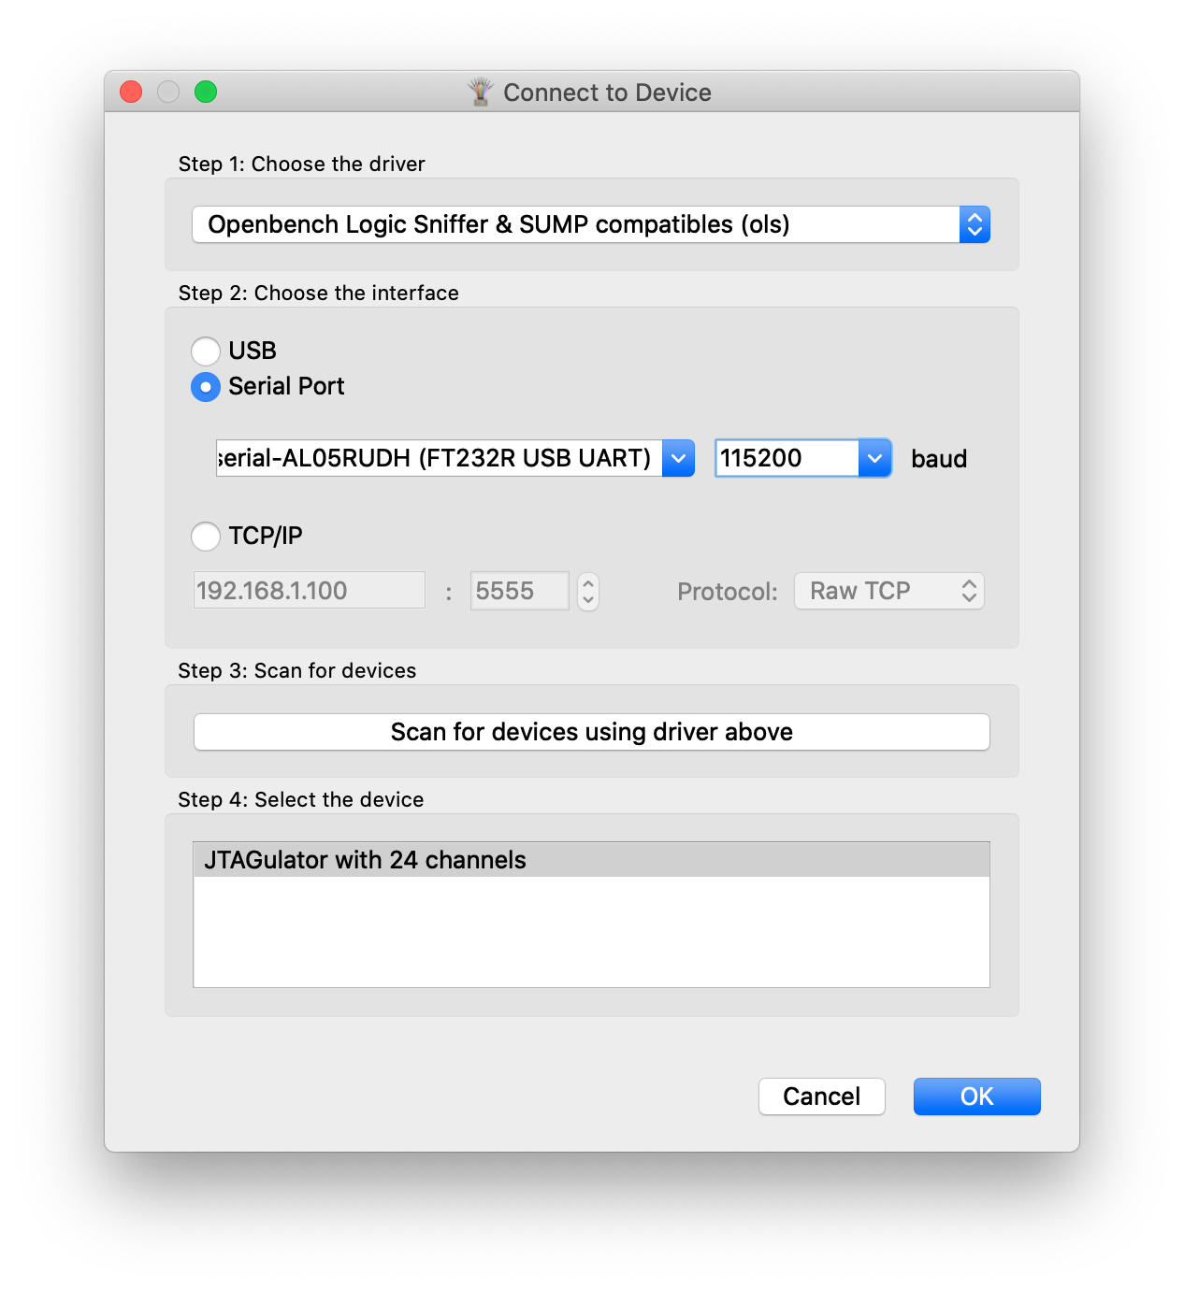
Task: Confirm with the OK button
Action: (977, 1096)
